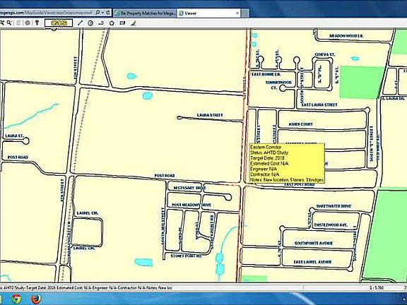Screen dimensions: 407x305
Task: Click the eraser/clear selection tool
Action: pyautogui.click(x=133, y=23)
